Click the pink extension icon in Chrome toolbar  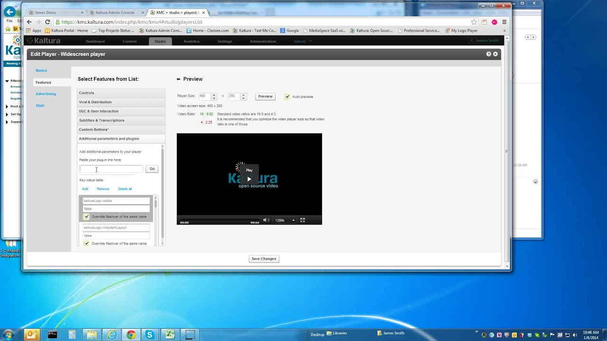(x=495, y=22)
